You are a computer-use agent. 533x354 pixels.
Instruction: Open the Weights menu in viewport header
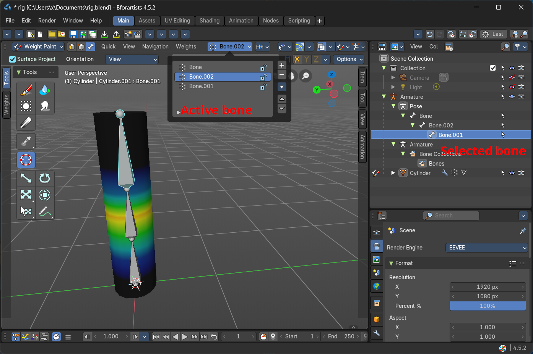coord(186,47)
